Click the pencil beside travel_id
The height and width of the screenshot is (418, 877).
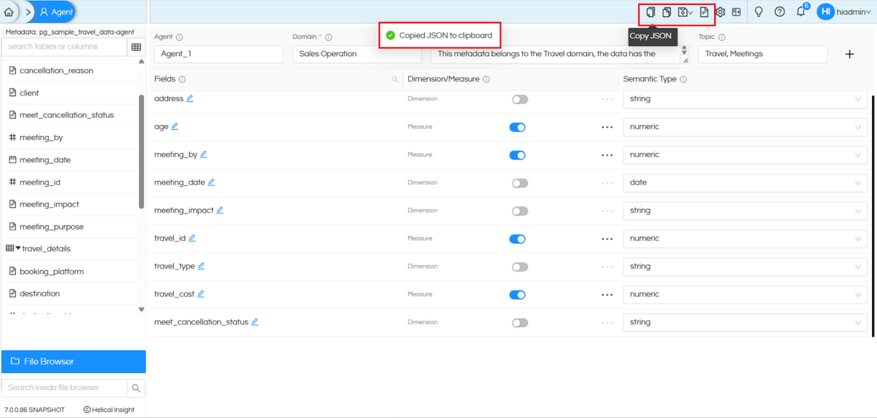192,238
